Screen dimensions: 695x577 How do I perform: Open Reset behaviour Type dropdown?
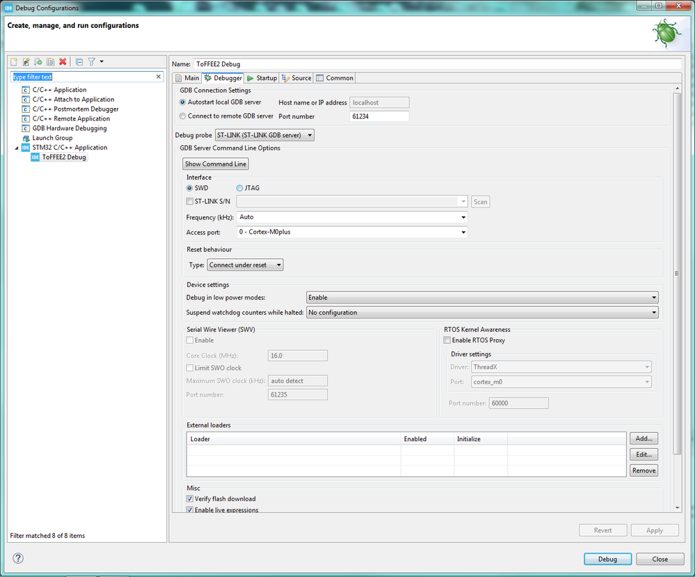click(245, 265)
